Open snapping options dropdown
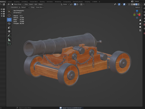 78,4
